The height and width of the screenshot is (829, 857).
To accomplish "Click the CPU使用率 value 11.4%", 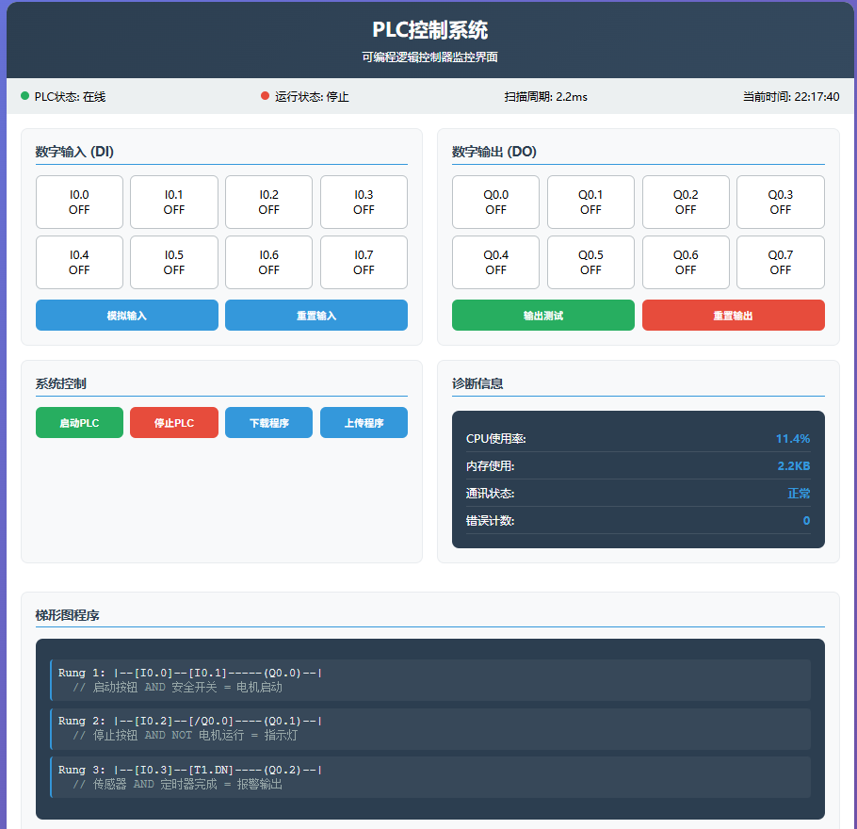I will [x=793, y=439].
